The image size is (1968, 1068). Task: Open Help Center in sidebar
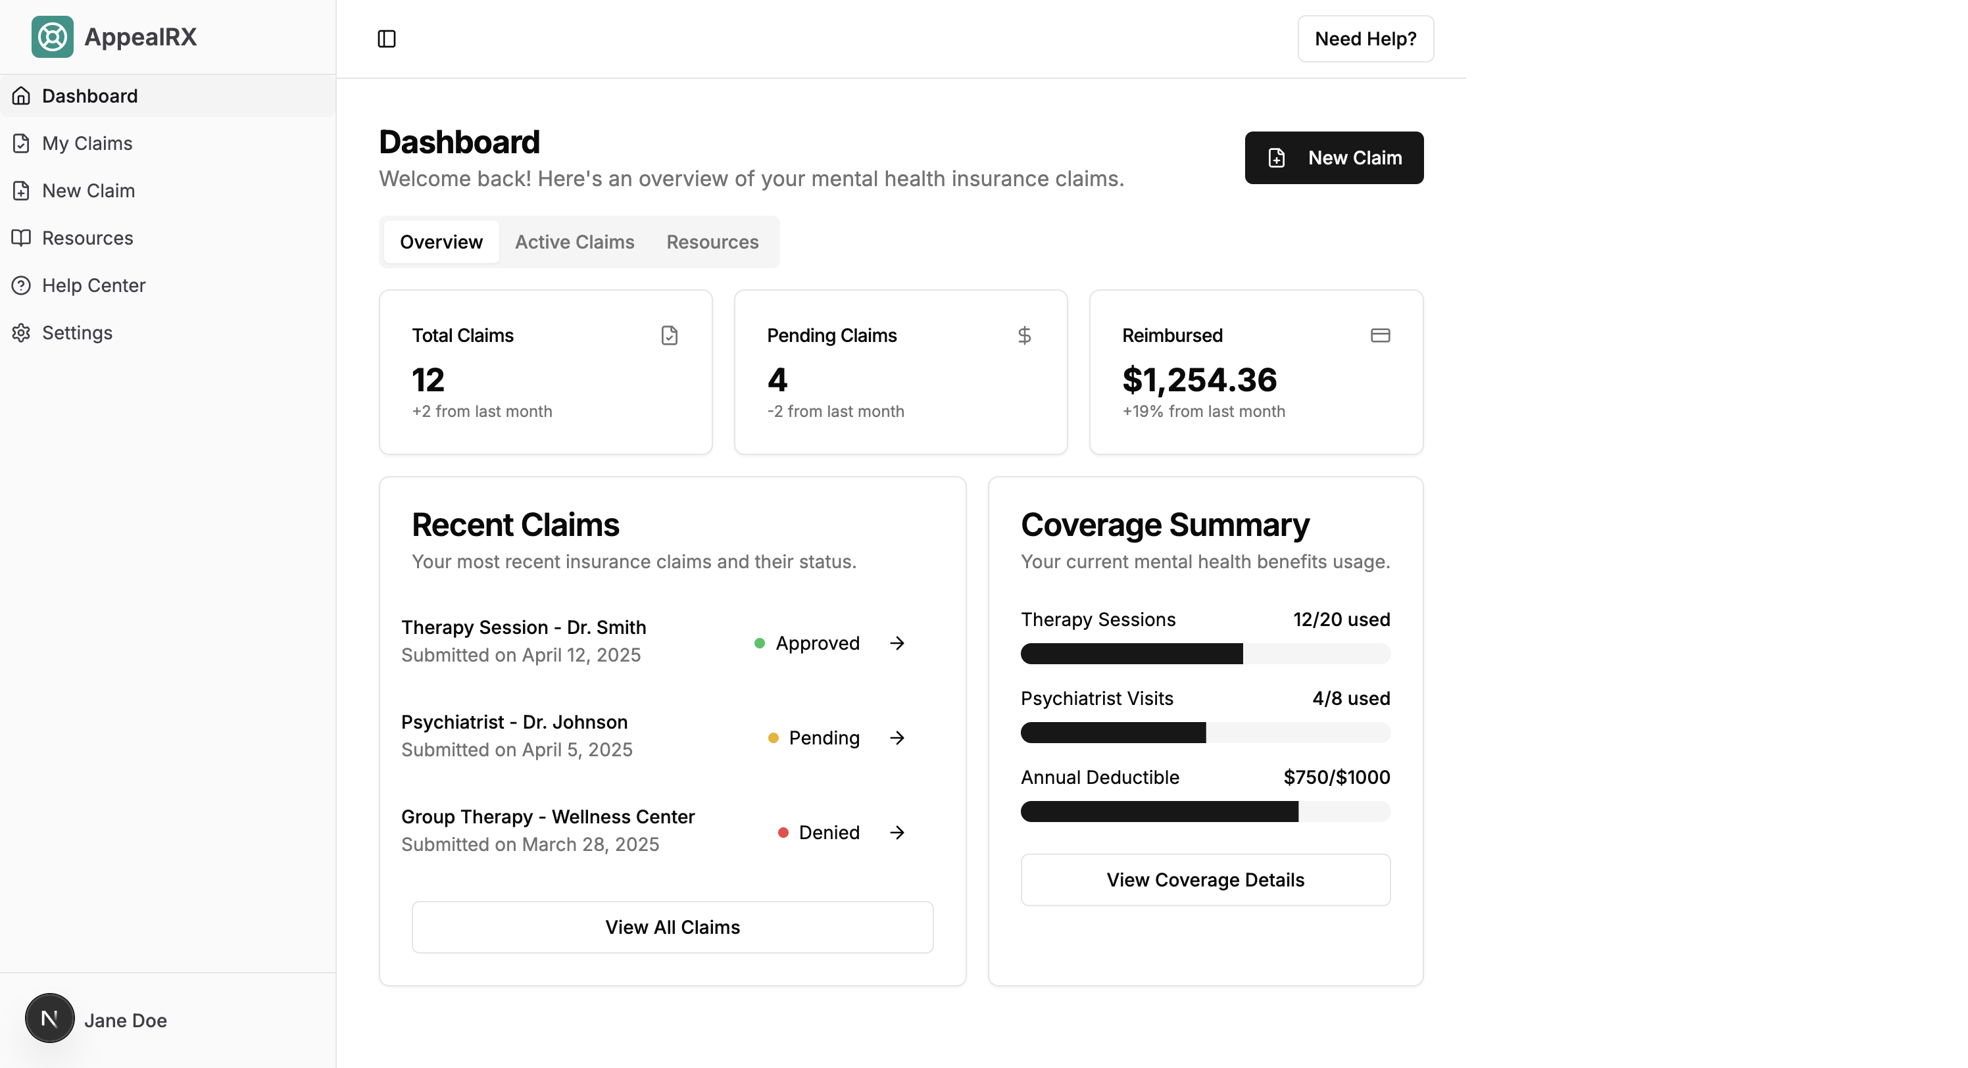pyautogui.click(x=93, y=285)
